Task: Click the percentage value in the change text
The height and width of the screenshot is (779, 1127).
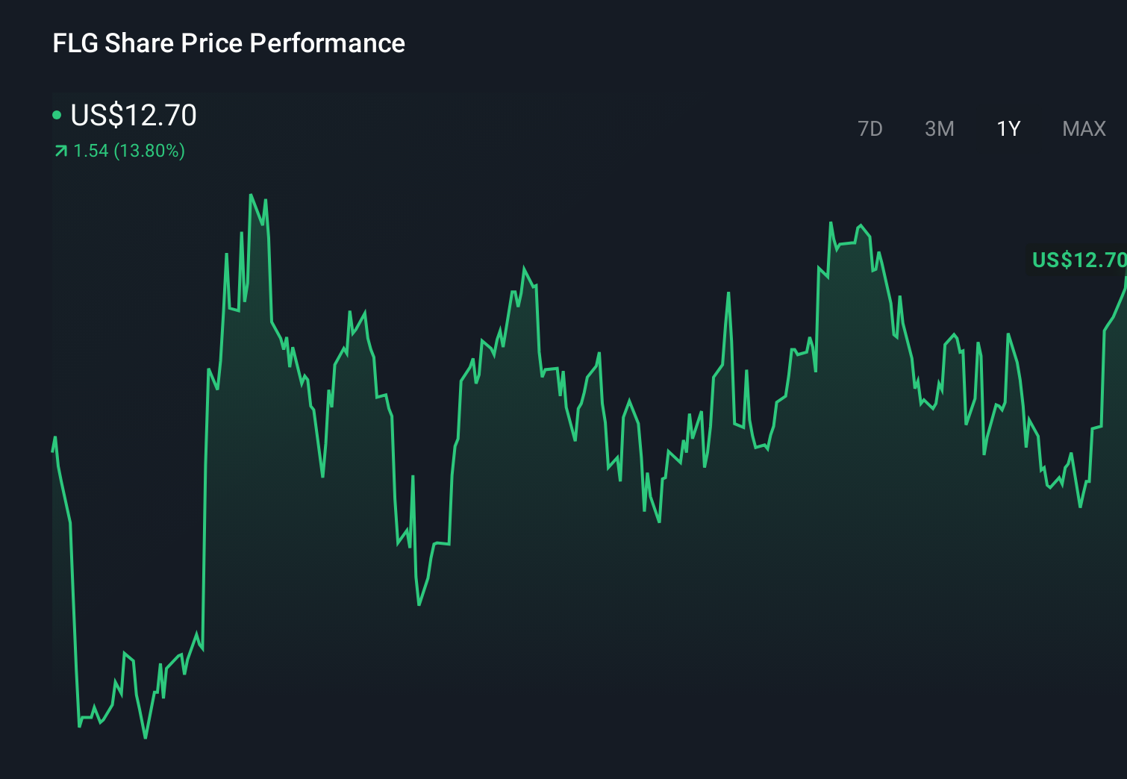Action: [149, 151]
